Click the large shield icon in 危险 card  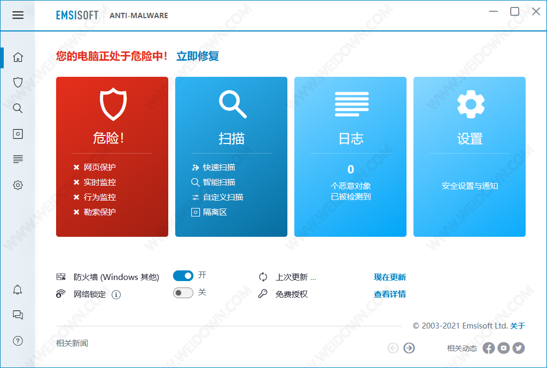(x=113, y=104)
